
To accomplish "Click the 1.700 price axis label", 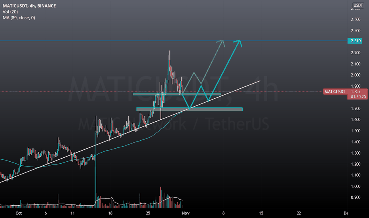I will [356, 109].
